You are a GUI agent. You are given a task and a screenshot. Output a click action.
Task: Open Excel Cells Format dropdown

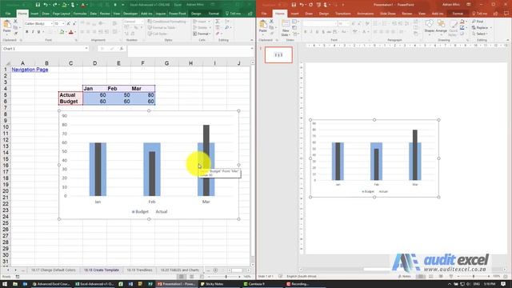pyautogui.click(x=202, y=34)
